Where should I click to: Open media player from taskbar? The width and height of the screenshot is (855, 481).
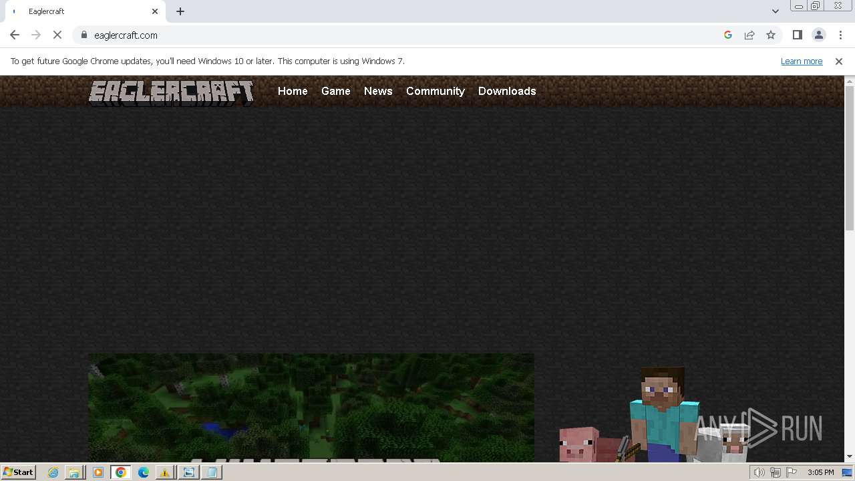98,472
